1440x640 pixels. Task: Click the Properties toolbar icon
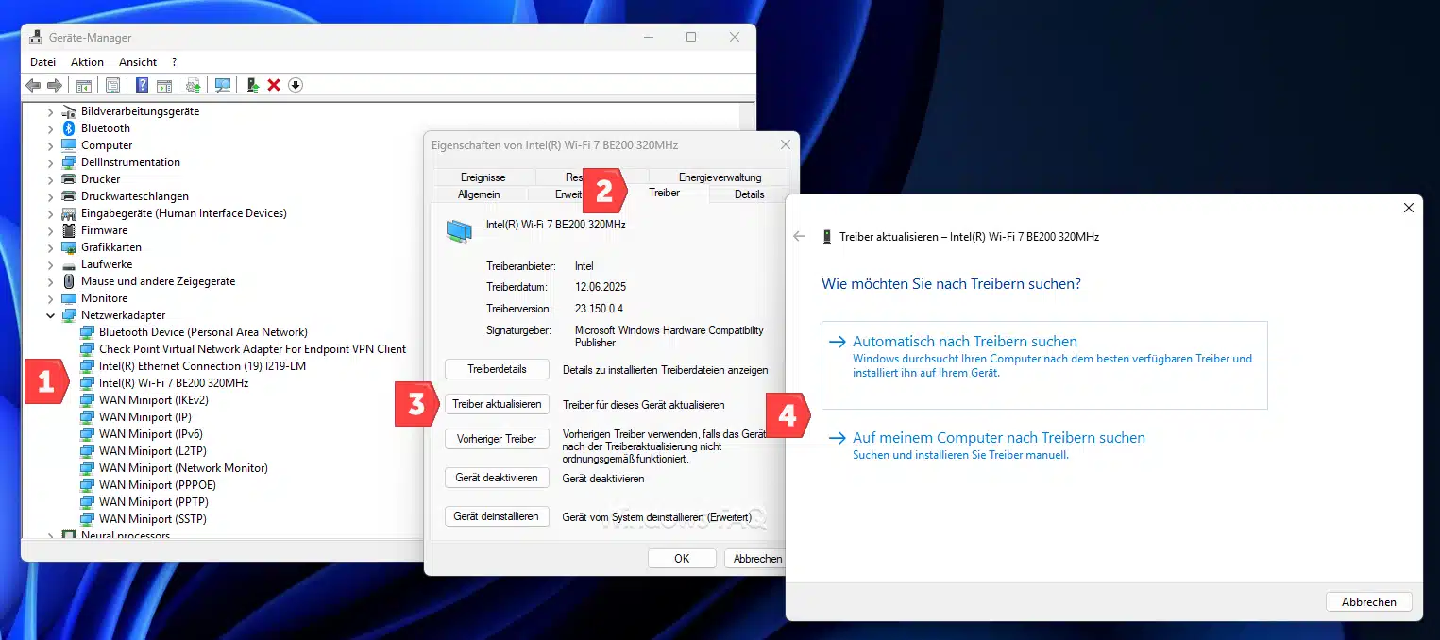click(113, 85)
